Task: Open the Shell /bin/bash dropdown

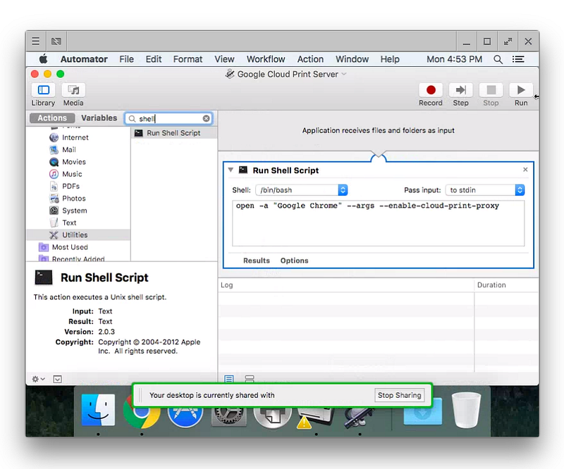Action: (x=302, y=190)
